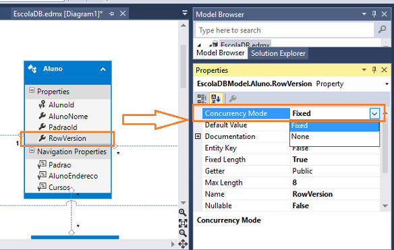
Task: Switch to the Solution Explorer tab
Action: coord(278,53)
